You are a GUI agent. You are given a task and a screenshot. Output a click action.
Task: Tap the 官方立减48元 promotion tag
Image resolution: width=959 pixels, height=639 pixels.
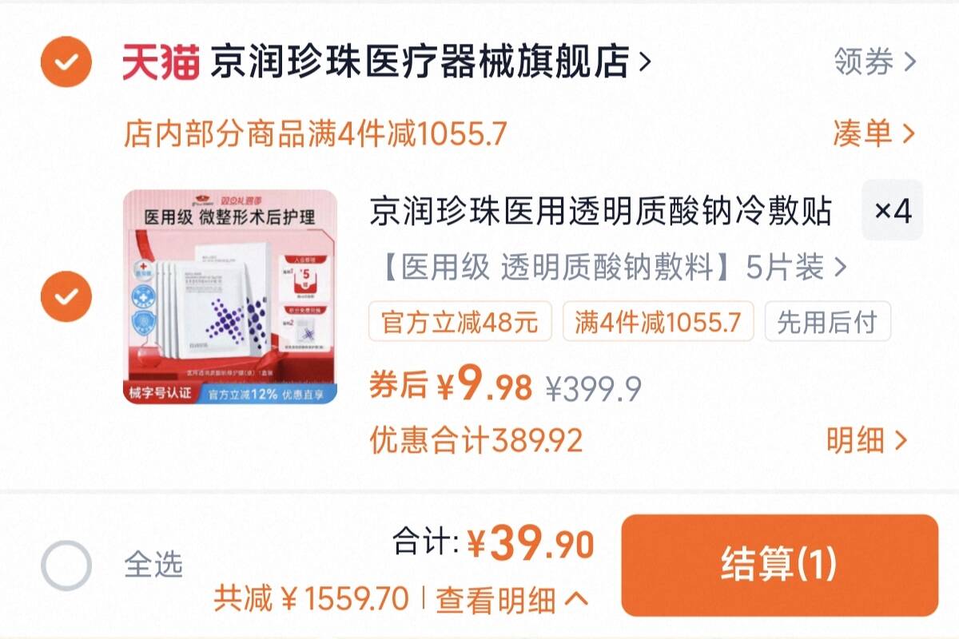(460, 323)
